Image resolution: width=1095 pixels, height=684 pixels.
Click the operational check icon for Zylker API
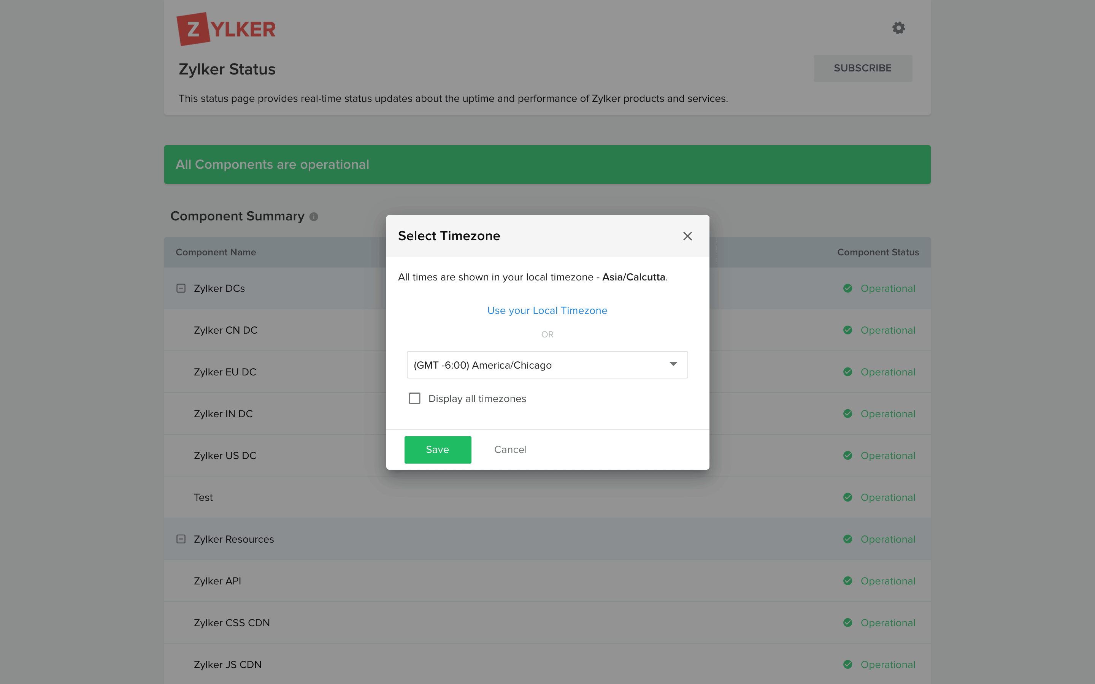[848, 581]
